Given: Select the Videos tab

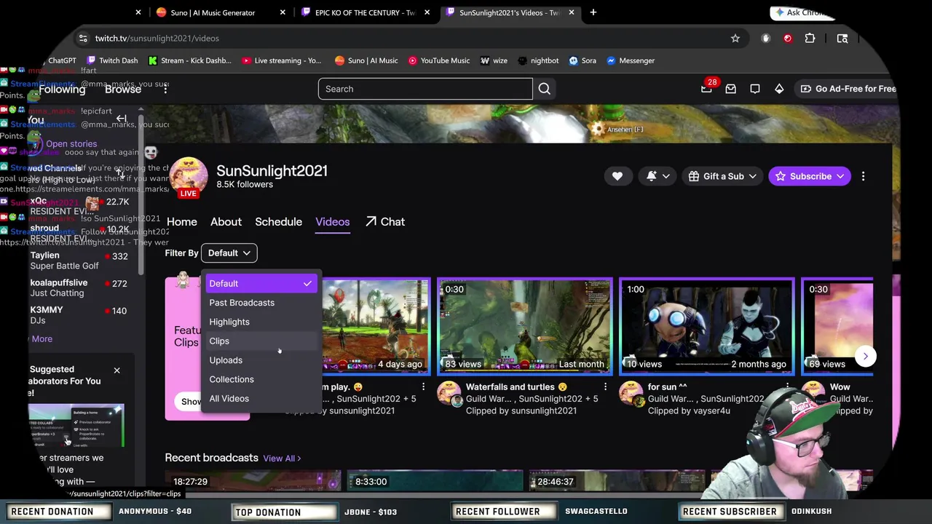Looking at the screenshot, I should tap(332, 222).
